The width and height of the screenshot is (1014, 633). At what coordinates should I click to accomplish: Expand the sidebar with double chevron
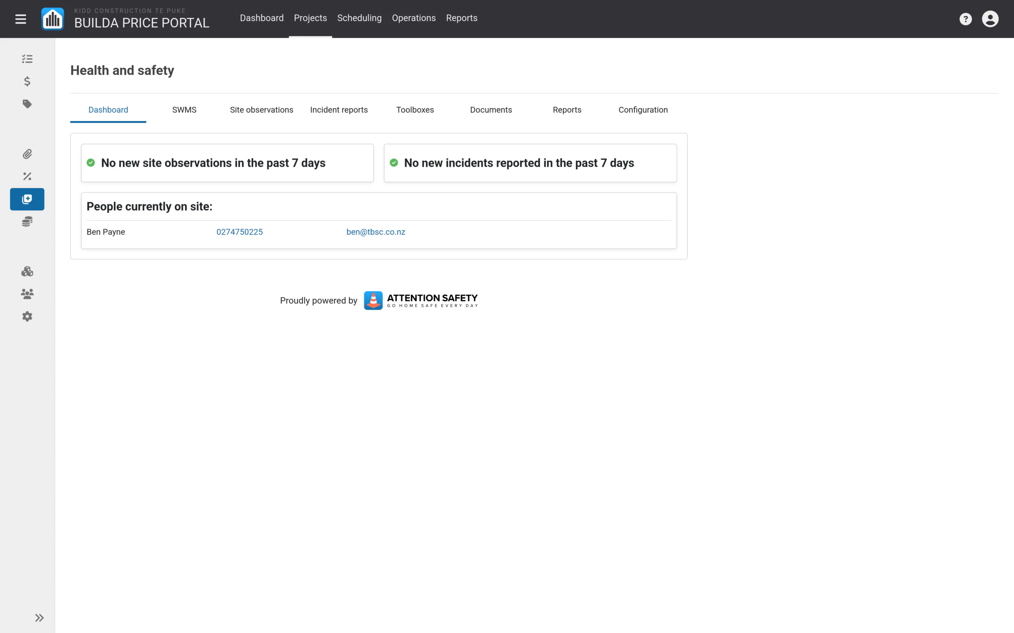tap(39, 618)
